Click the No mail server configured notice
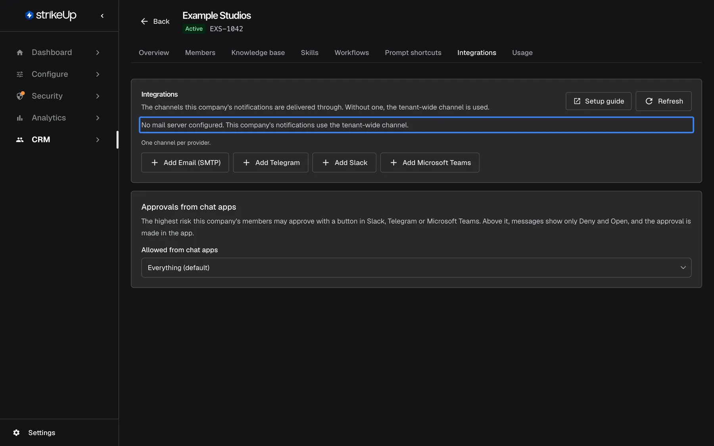This screenshot has width=714, height=446. coord(416,125)
